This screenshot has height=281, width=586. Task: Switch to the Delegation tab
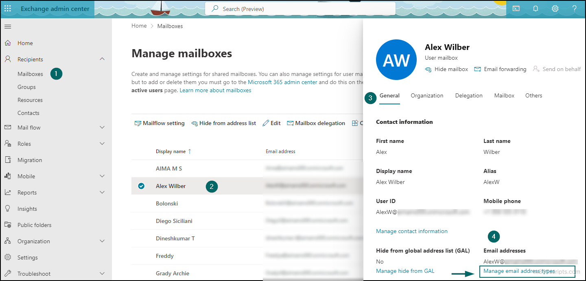(469, 95)
